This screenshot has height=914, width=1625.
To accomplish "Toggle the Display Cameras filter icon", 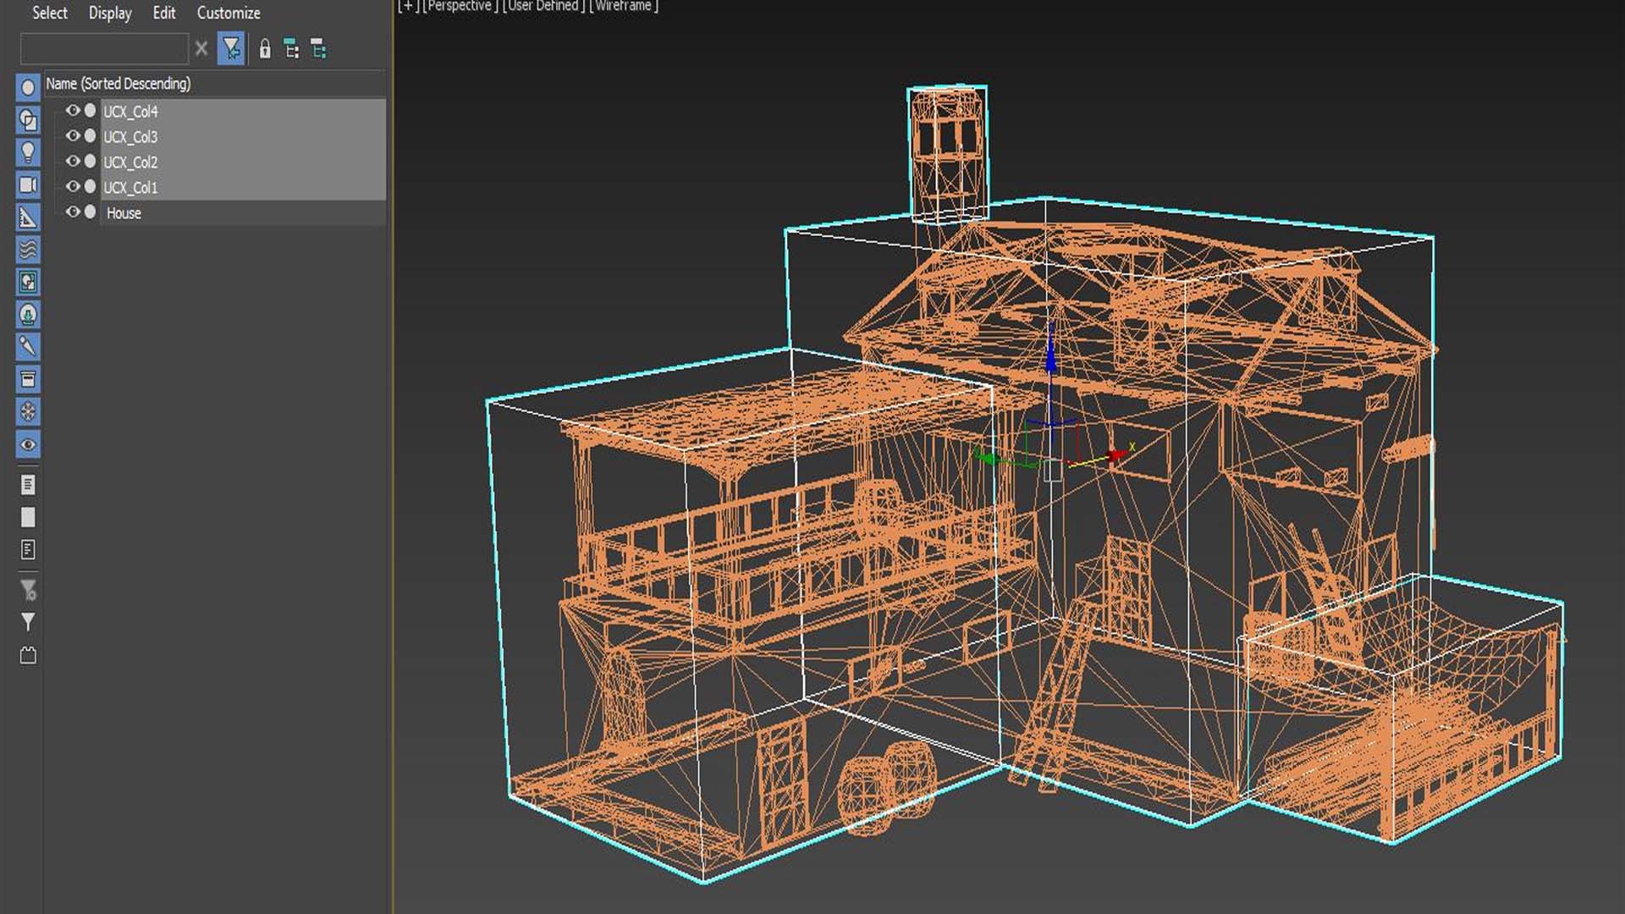I will tap(28, 184).
